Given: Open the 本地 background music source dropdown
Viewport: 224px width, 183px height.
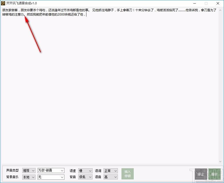Looking at the screenshot, I should tap(29, 177).
